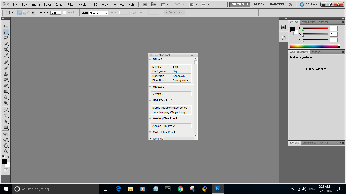Pick a color from the spectrum ramp

tap(314, 46)
